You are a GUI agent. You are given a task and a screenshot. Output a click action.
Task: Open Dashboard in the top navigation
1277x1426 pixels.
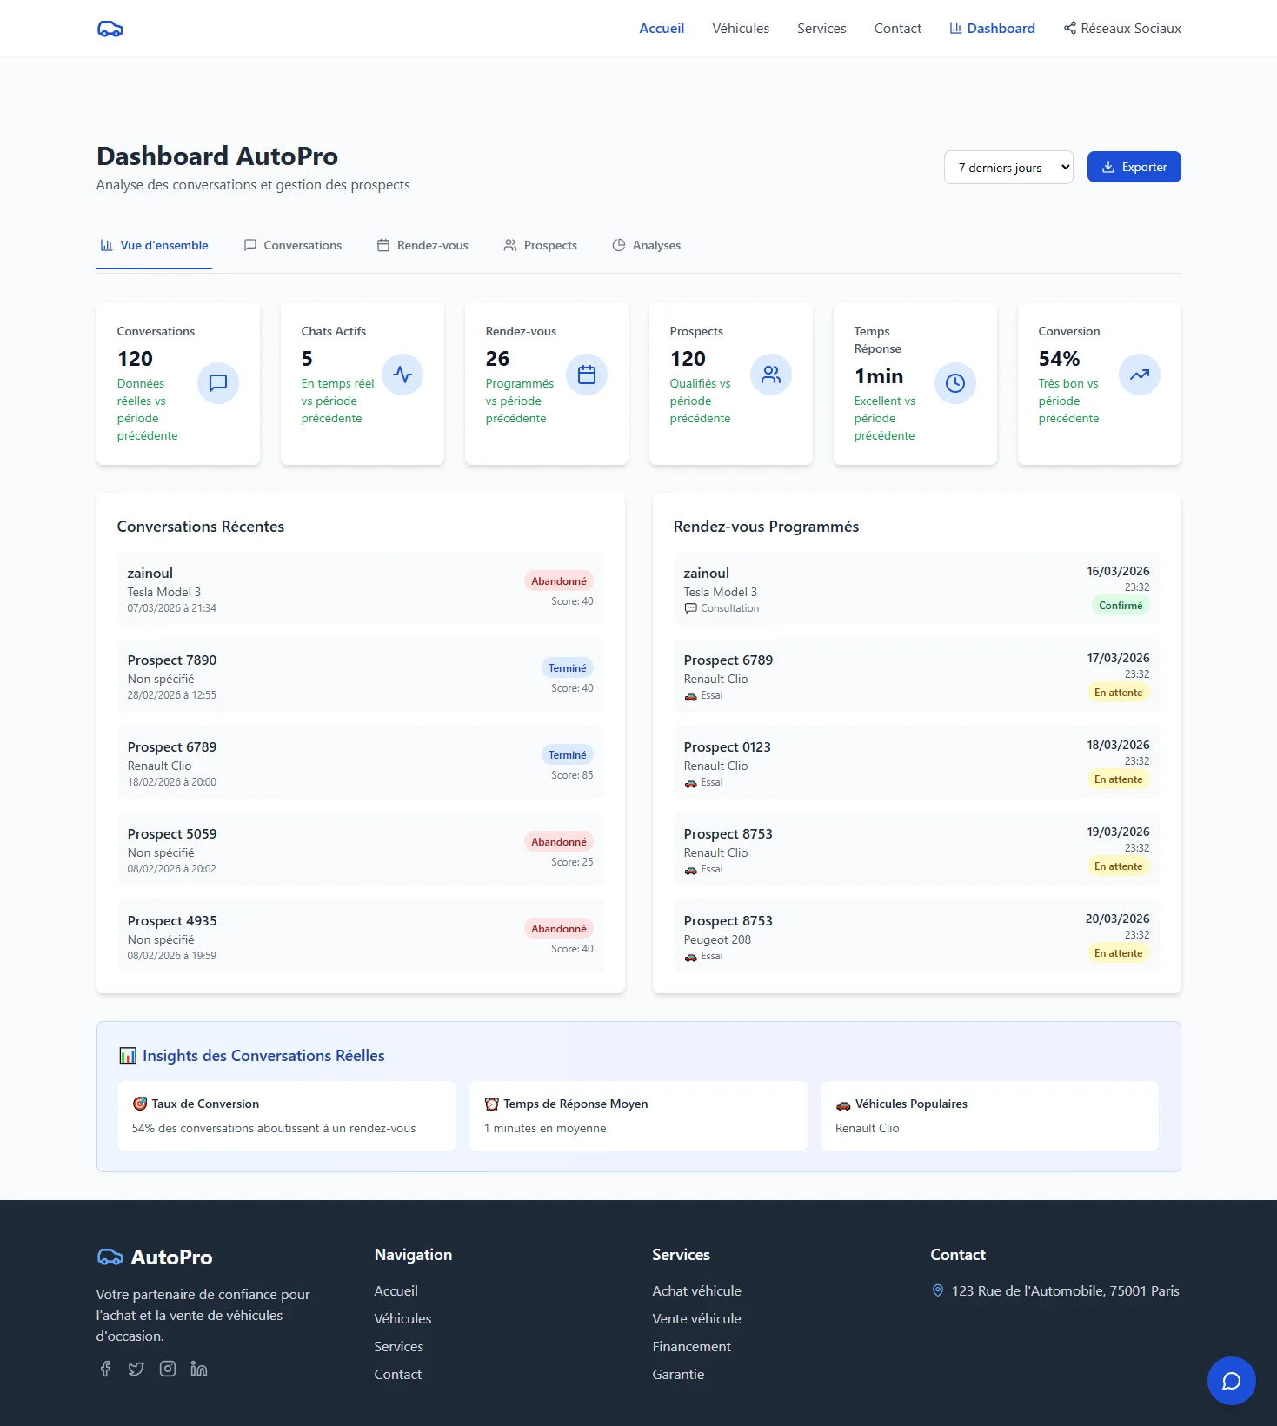click(992, 28)
